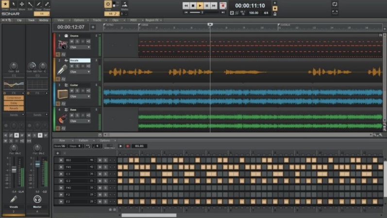Click the Master headphones icon
This screenshot has width=387, height=218.
click(x=37, y=199)
